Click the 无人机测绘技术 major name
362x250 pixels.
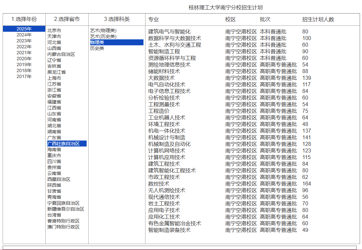167,190
